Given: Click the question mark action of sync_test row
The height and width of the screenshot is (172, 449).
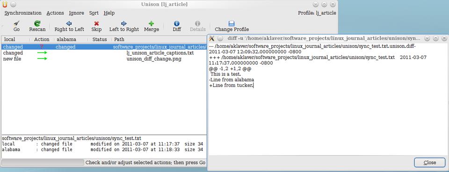Looking at the screenshot, I should 42,47.
